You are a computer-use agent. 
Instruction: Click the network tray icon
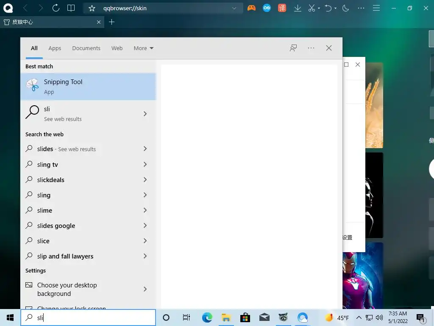(x=369, y=318)
